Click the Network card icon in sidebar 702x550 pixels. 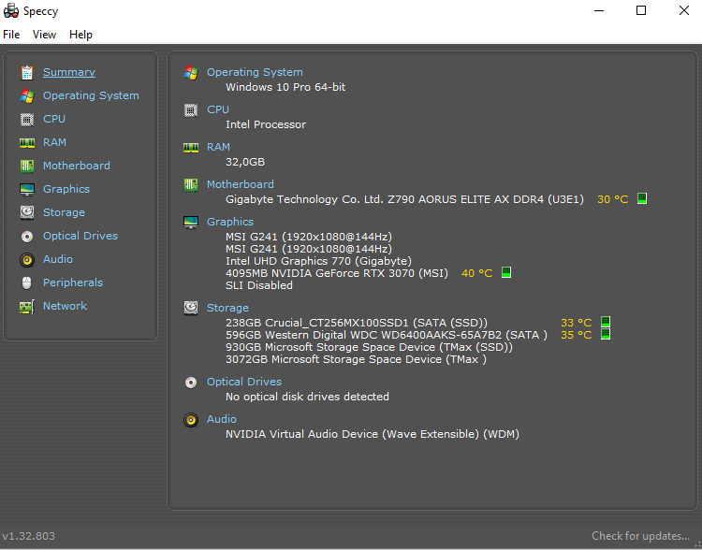click(27, 307)
